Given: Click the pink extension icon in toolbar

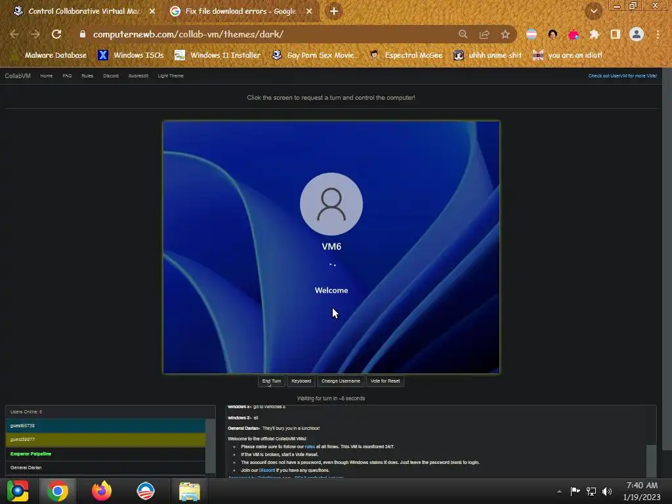Looking at the screenshot, I should 574,34.
